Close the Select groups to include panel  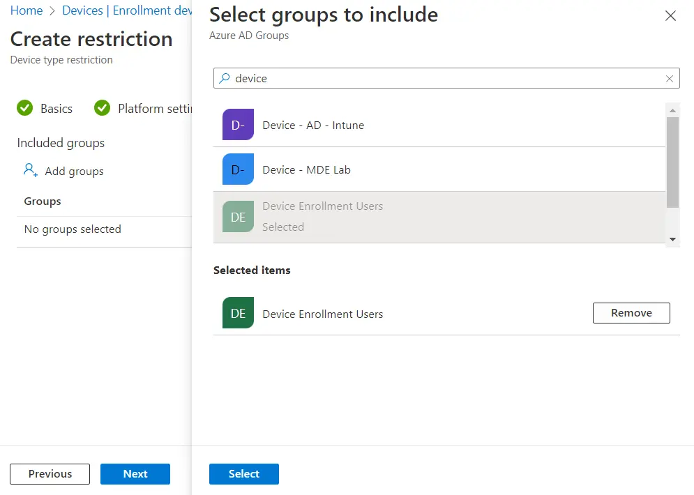click(x=670, y=16)
